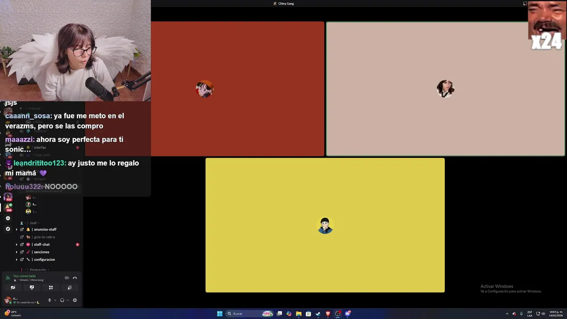Image resolution: width=567 pixels, height=319 pixels.
Task: Open Discord user settings gear
Action: (75, 300)
